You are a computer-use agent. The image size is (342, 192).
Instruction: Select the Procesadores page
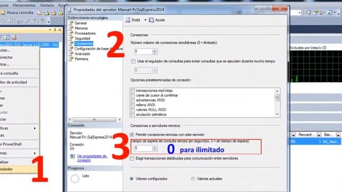85,33
